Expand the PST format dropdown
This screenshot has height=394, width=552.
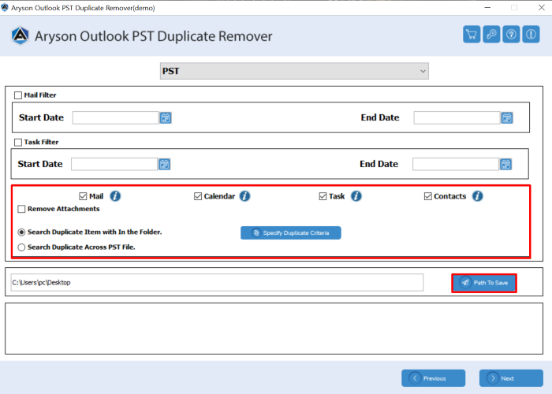pyautogui.click(x=294, y=71)
